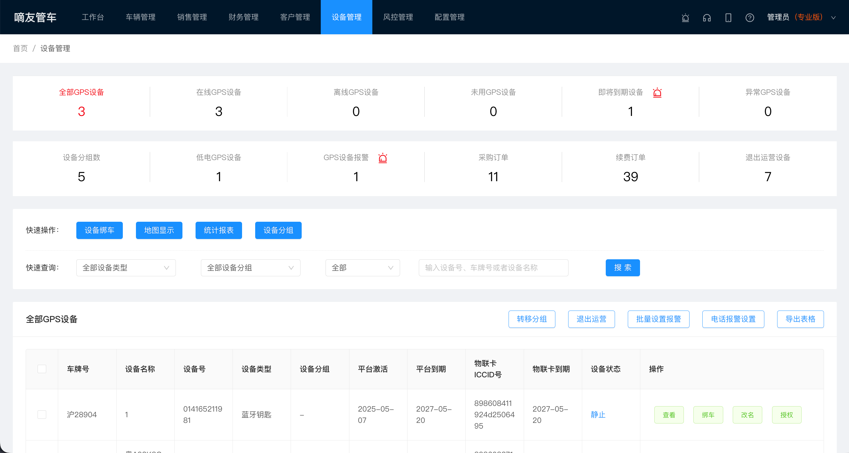849x453 pixels.
Task: Open the 全部 status dropdown
Action: click(x=362, y=268)
